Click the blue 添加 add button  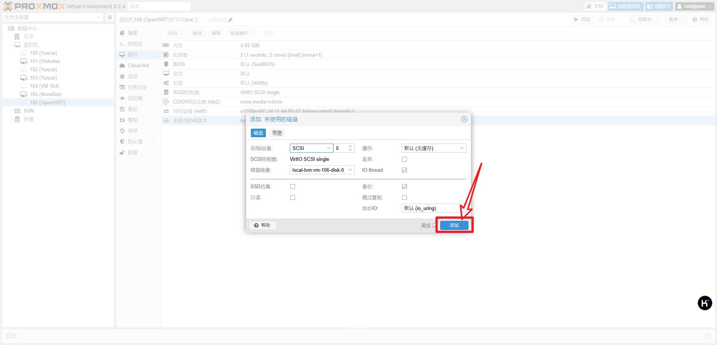point(454,225)
